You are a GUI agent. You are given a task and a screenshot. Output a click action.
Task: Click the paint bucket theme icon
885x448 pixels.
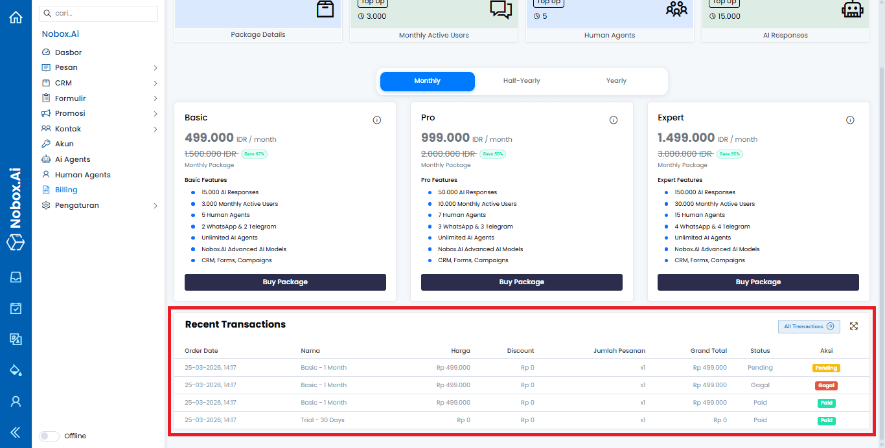(16, 370)
